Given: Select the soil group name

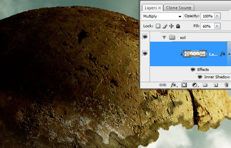Looking at the screenshot, I should click(x=183, y=38).
